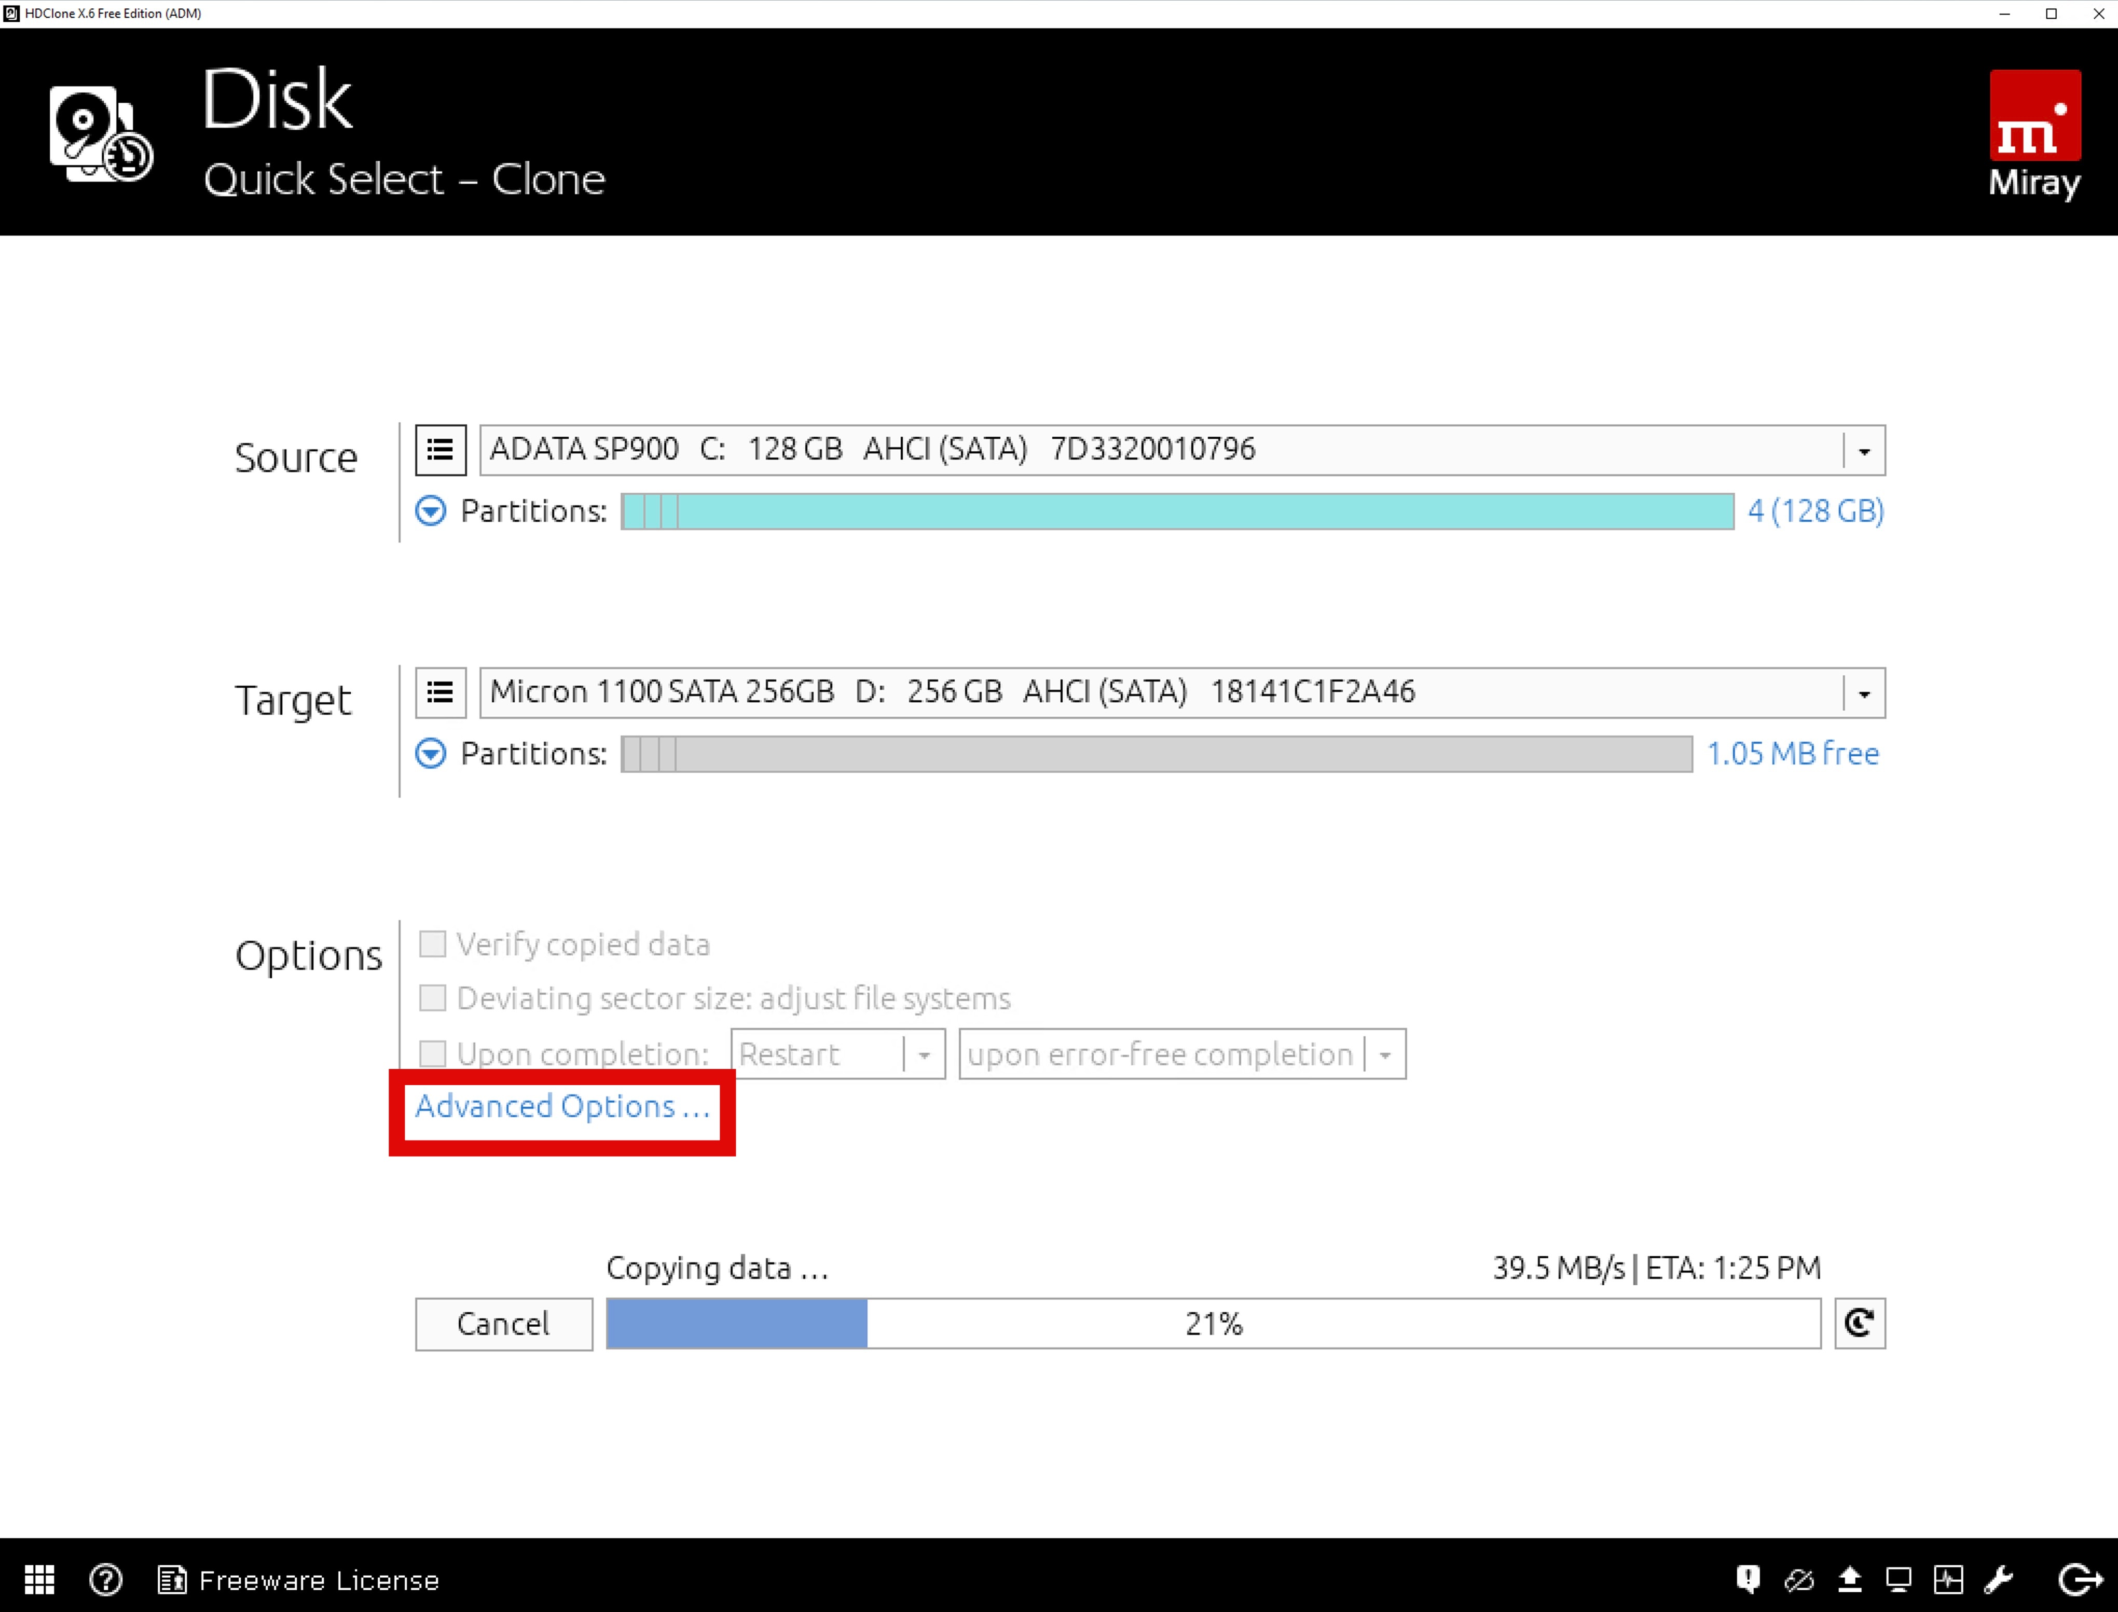Viewport: 2118px width, 1612px height.
Task: Open the pulse activity monitor icon
Action: click(1948, 1578)
